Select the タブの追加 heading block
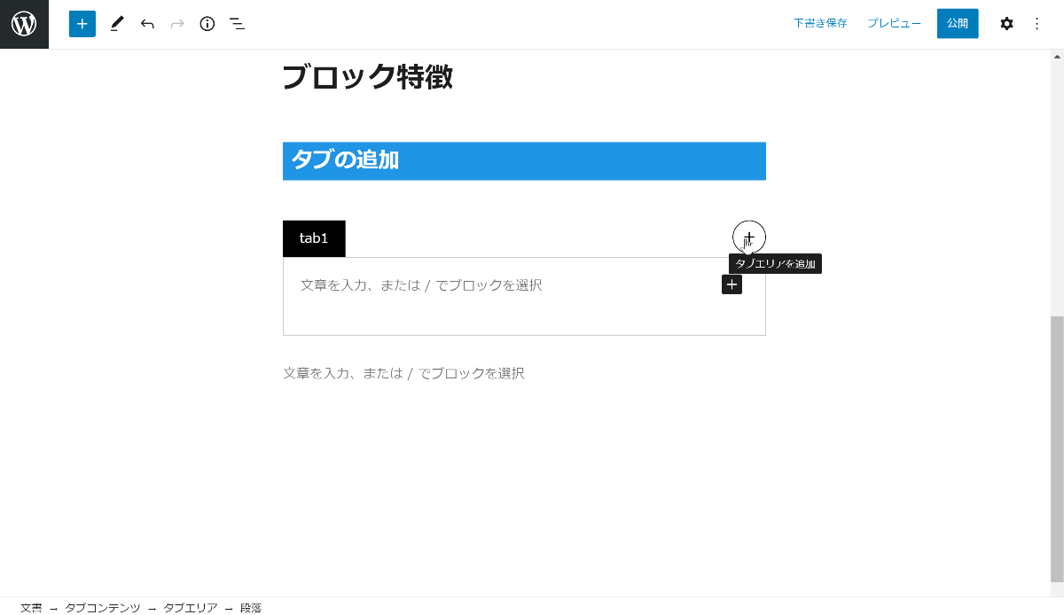This screenshot has height=615, width=1064. click(523, 161)
